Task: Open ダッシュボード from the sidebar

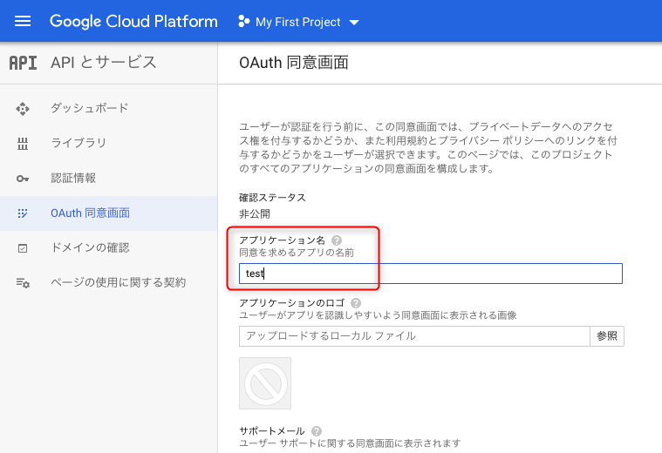Action: tap(89, 108)
